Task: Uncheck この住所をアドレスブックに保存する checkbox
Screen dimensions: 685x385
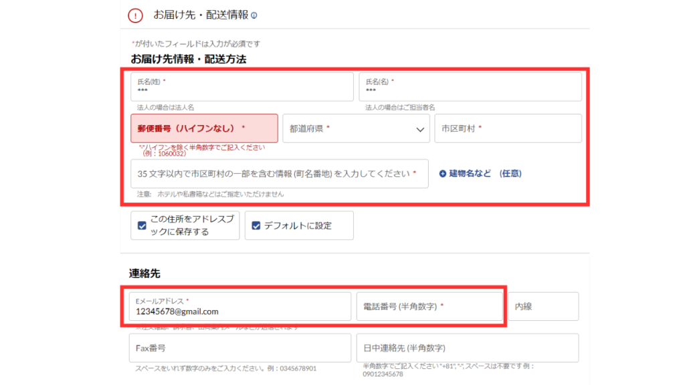Action: [x=142, y=226]
